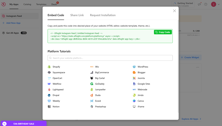This screenshot has height=126, width=222.
Task: Click the Blogger B icon
Action: tap(134, 72)
